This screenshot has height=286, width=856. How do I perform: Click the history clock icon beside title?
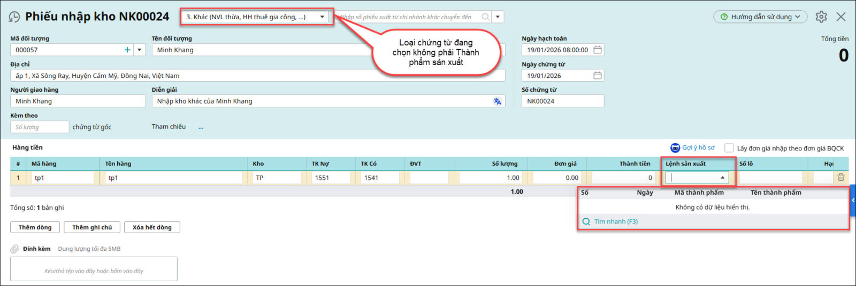tap(14, 17)
